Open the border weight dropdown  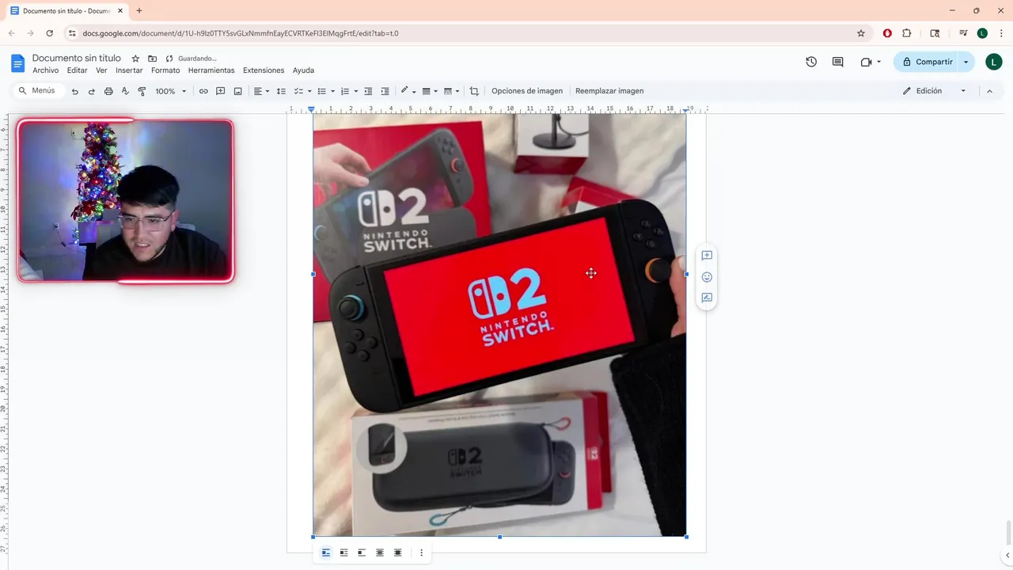[x=430, y=91]
